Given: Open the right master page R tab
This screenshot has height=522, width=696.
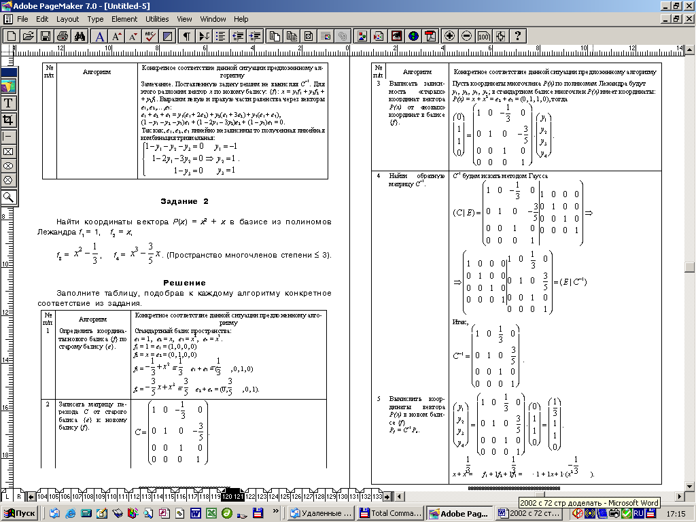Looking at the screenshot, I should [x=19, y=496].
